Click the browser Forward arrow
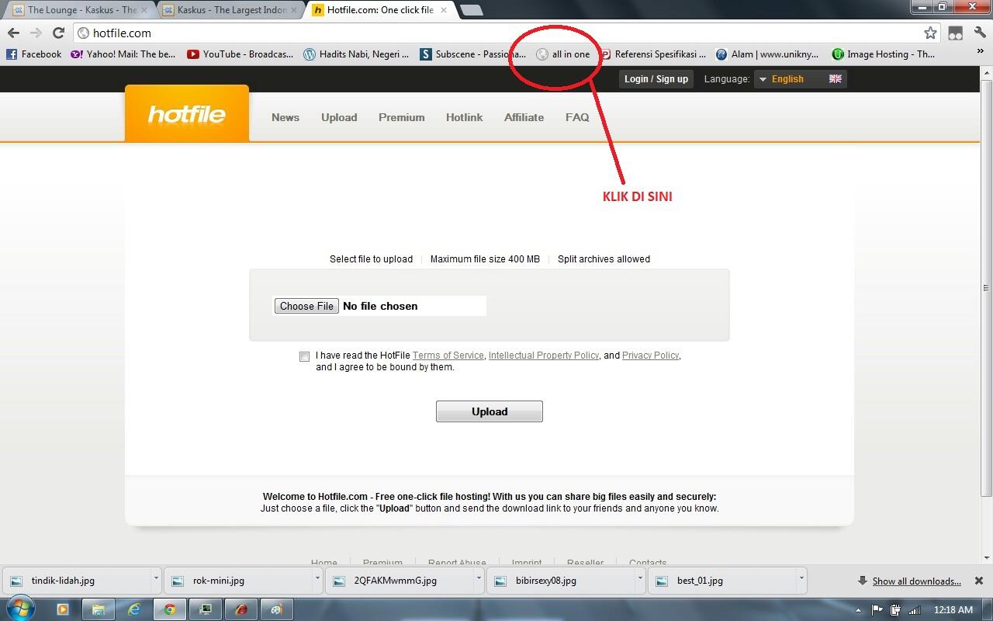This screenshot has height=621, width=993. 36,33
